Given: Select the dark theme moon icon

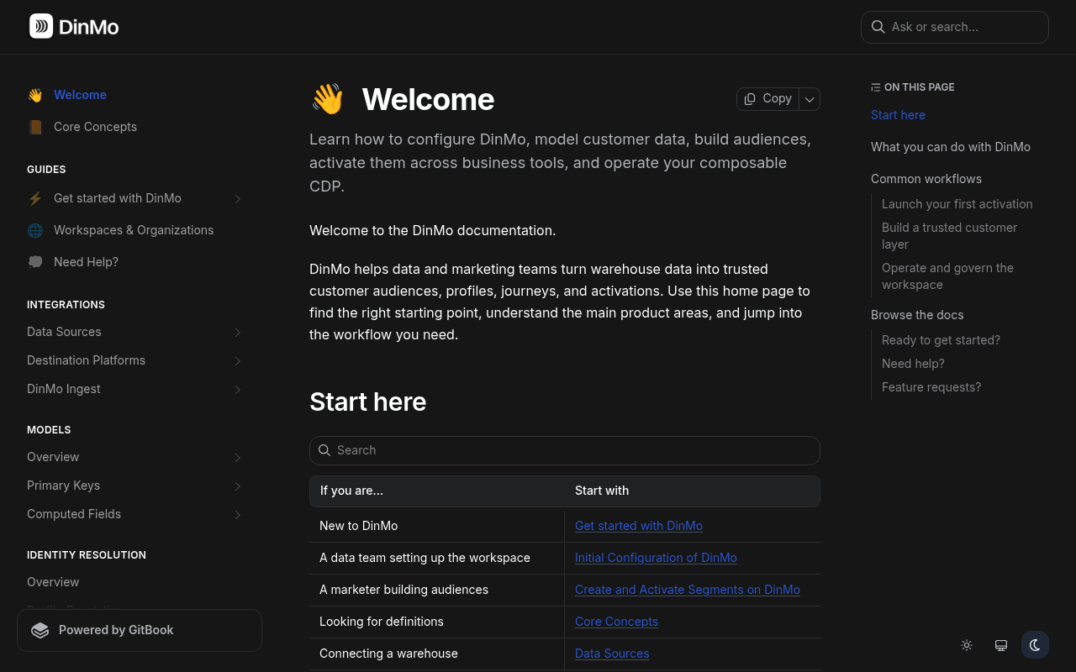Looking at the screenshot, I should point(1036,645).
